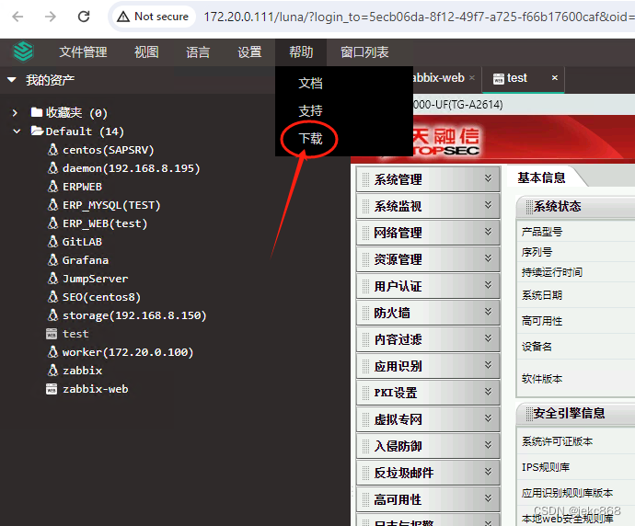Go forward in browser history

[51, 17]
